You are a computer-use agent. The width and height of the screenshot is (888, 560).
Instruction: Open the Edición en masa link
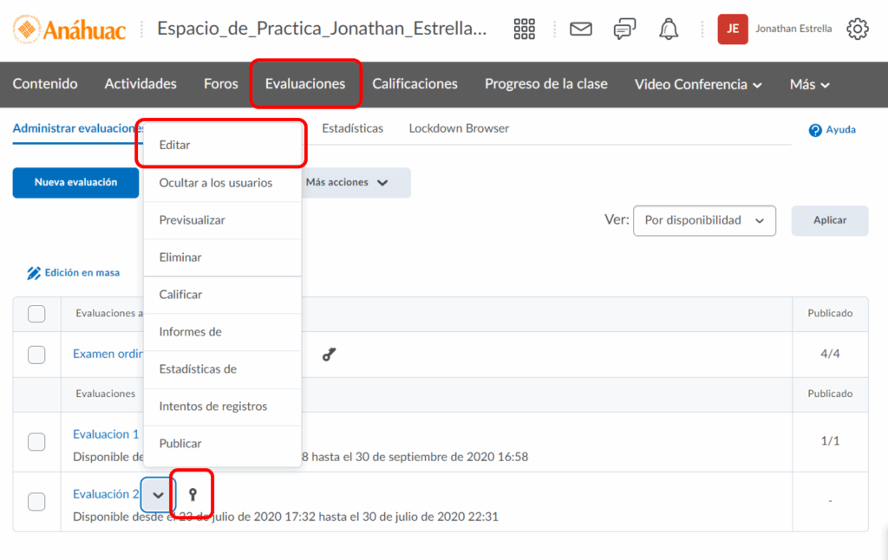74,273
